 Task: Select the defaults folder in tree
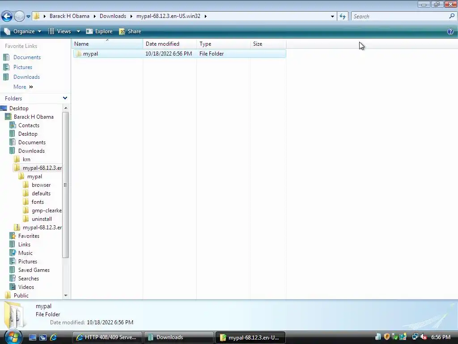(x=41, y=193)
